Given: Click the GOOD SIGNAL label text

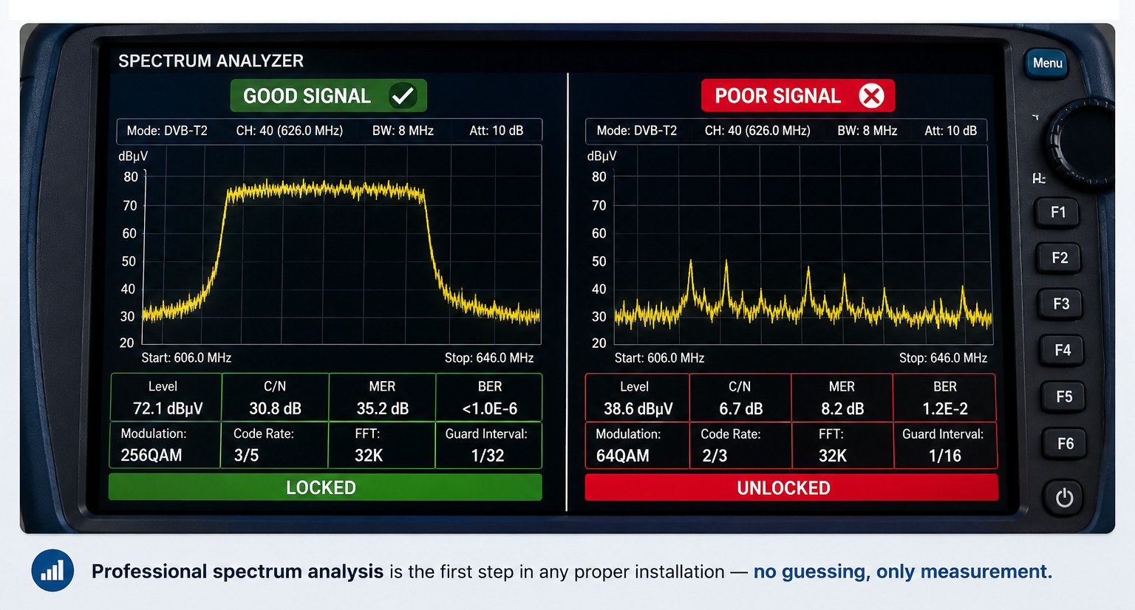Looking at the screenshot, I should [307, 96].
